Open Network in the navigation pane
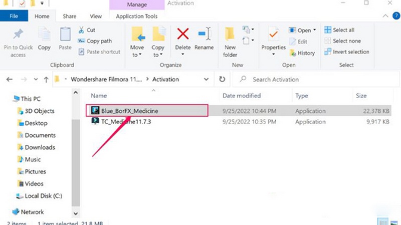Screen dimensions: 401x225 28,212
